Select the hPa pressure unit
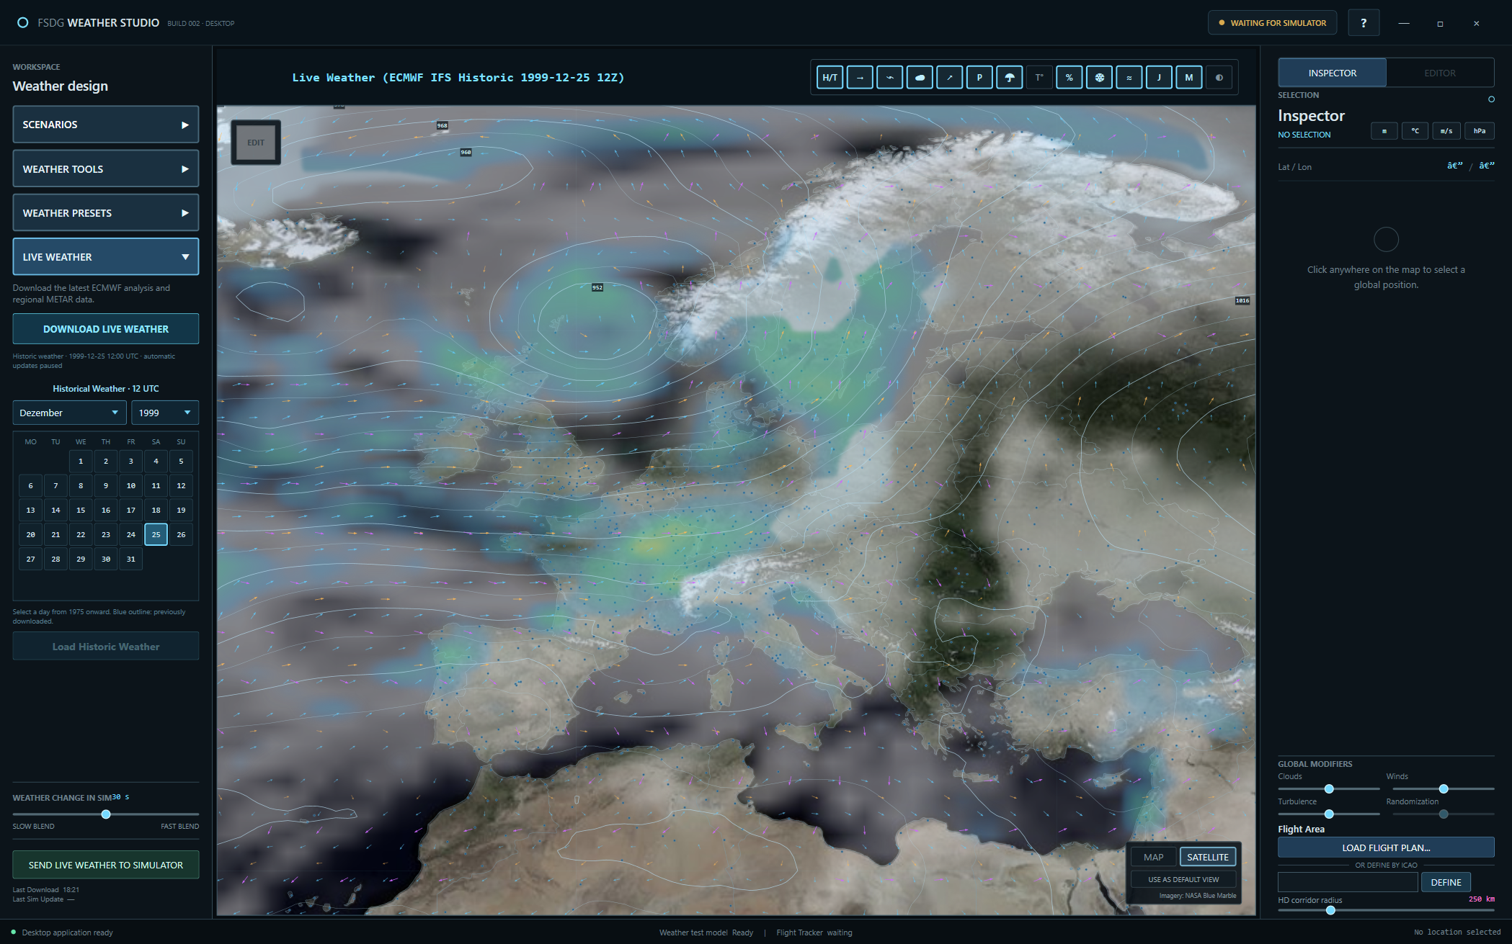 [1480, 131]
